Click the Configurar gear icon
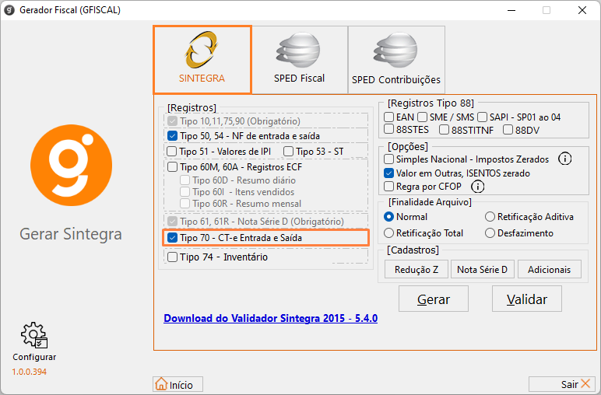Viewport: 601px width, 395px height. (x=34, y=335)
